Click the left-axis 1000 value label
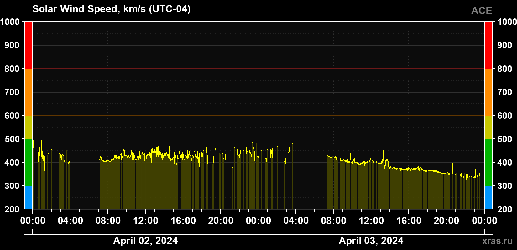This screenshot has height=250, width=517. (10, 22)
